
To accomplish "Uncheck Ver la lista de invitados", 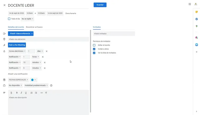I will pyautogui.click(x=94, y=53).
